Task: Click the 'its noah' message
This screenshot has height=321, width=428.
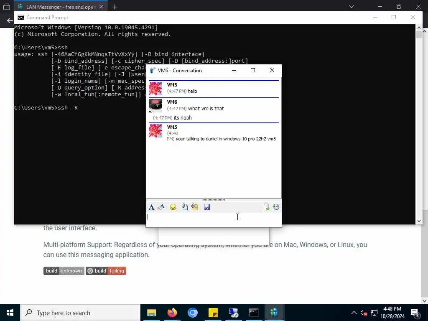Action: 183,118
